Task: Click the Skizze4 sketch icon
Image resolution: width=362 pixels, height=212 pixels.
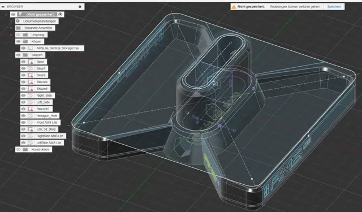Action: pyautogui.click(x=31, y=82)
